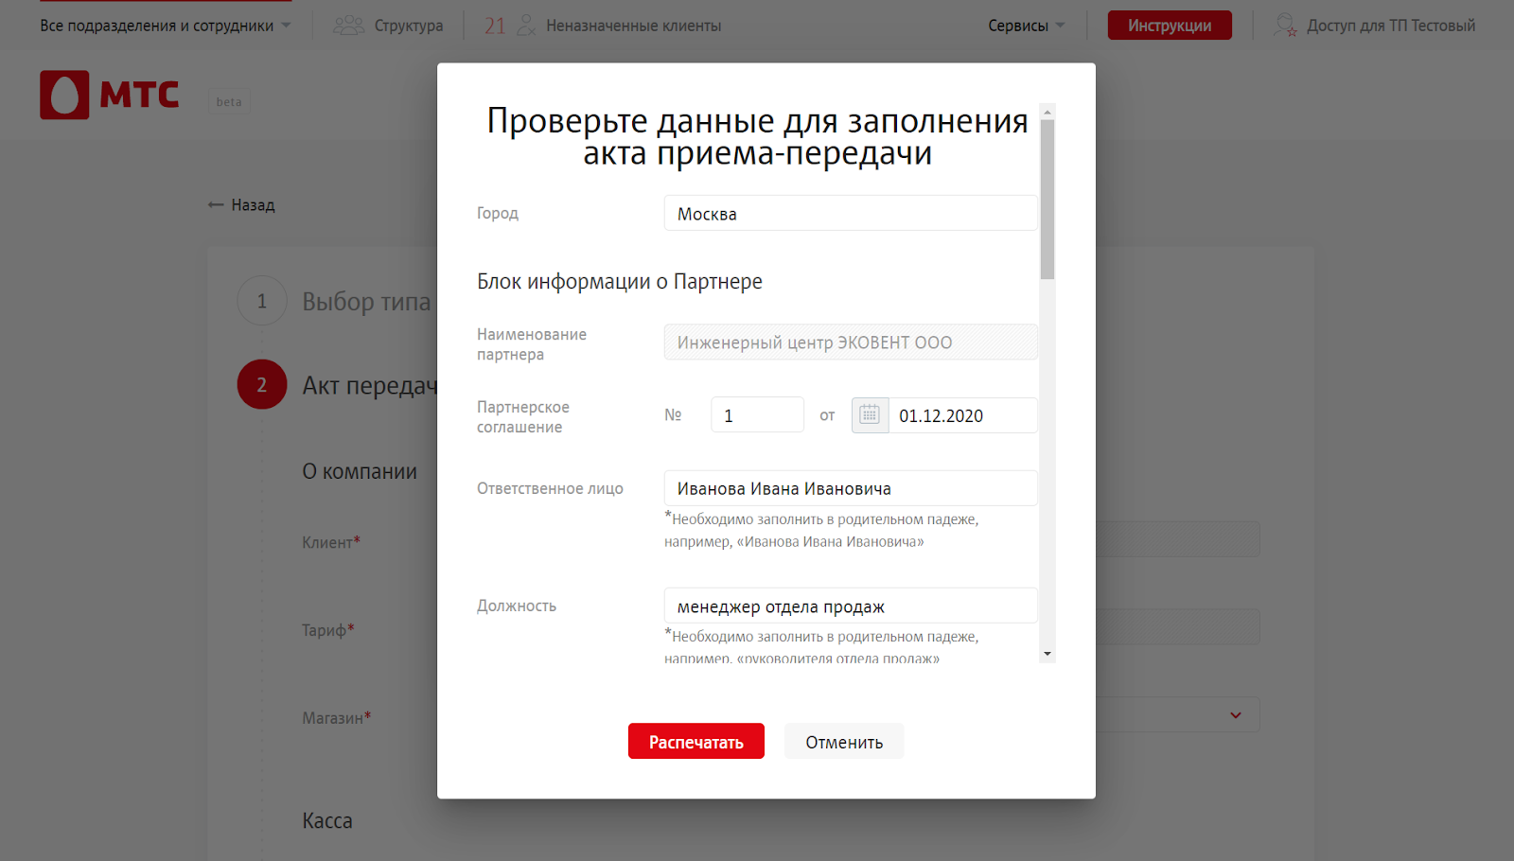The height and width of the screenshot is (861, 1514).
Task: Expand the Магазин dropdown chevron
Action: 1235,715
